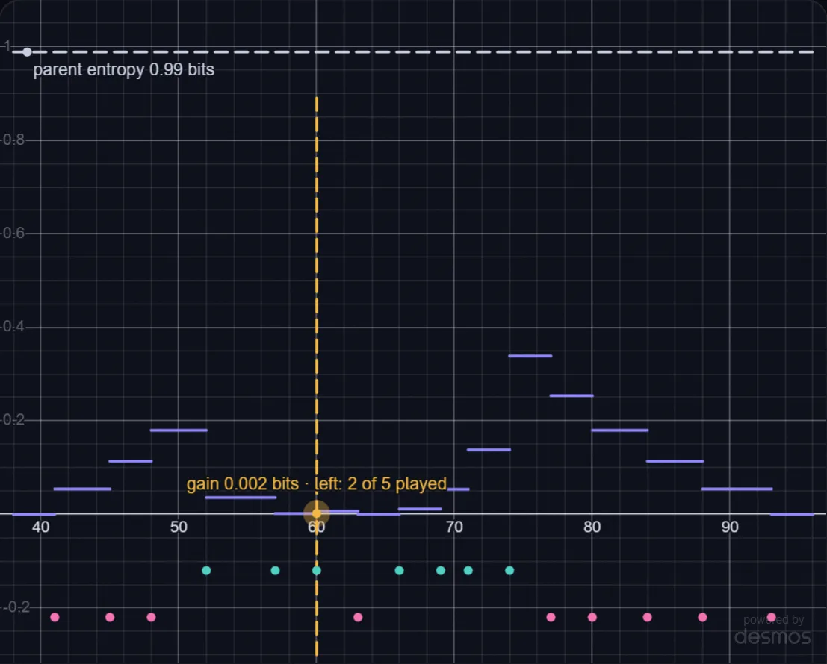
Task: Click the y-axis label "0.4"
Action: 13,327
